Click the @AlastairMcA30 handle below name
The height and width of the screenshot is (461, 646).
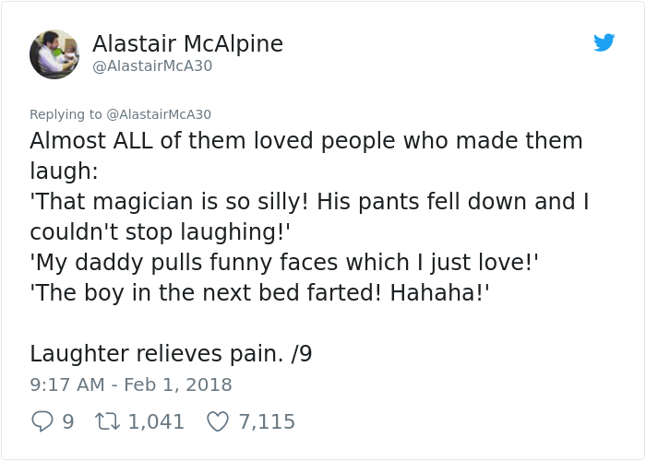(152, 67)
